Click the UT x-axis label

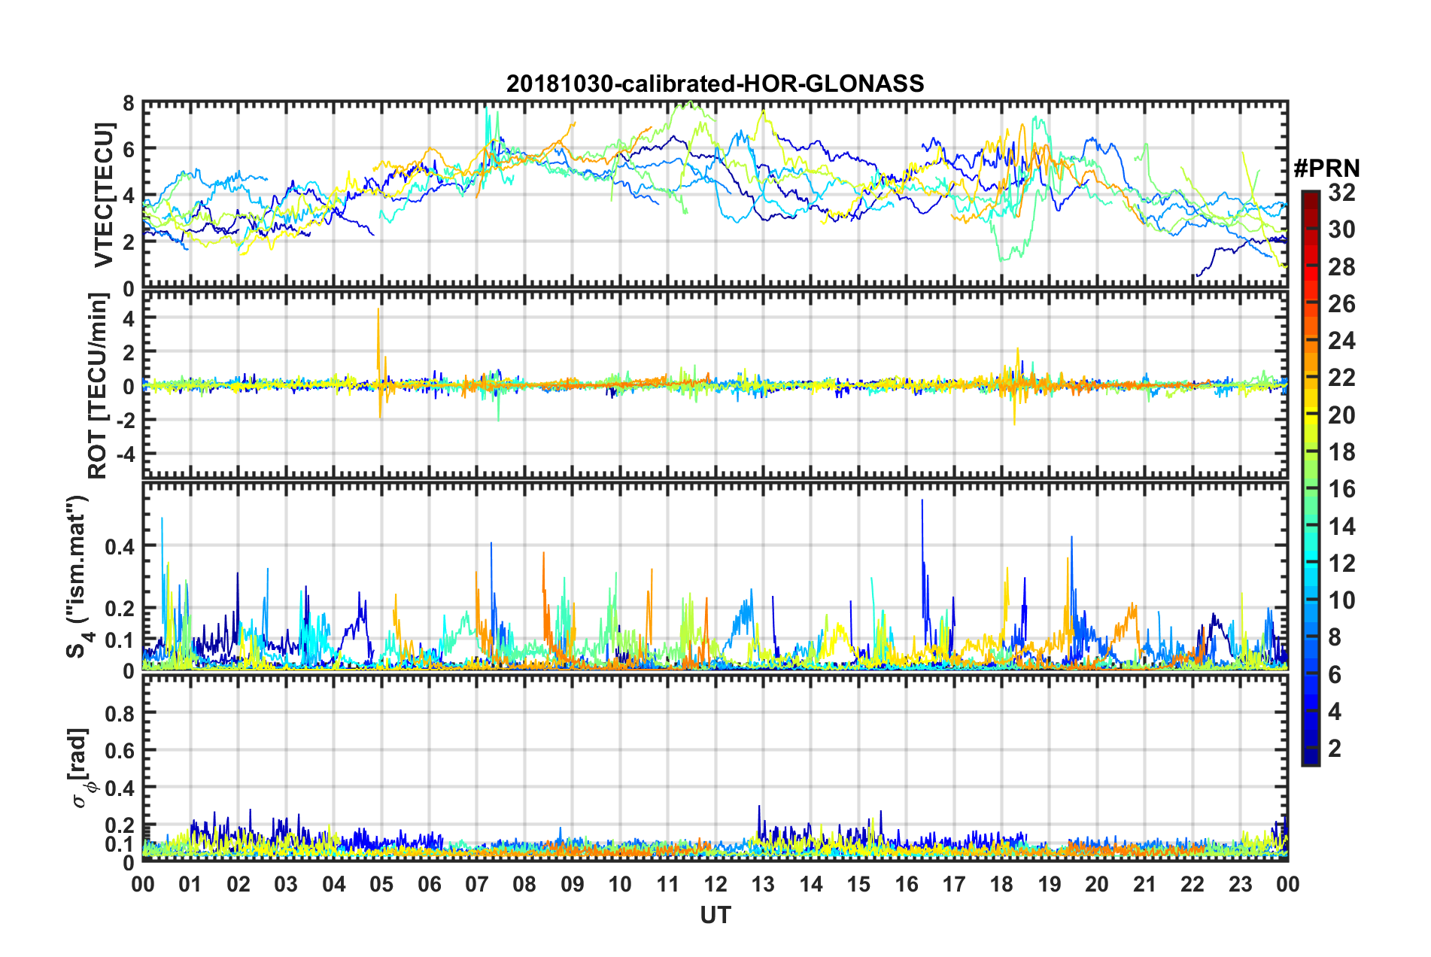(715, 914)
